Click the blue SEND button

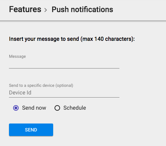click(x=31, y=130)
